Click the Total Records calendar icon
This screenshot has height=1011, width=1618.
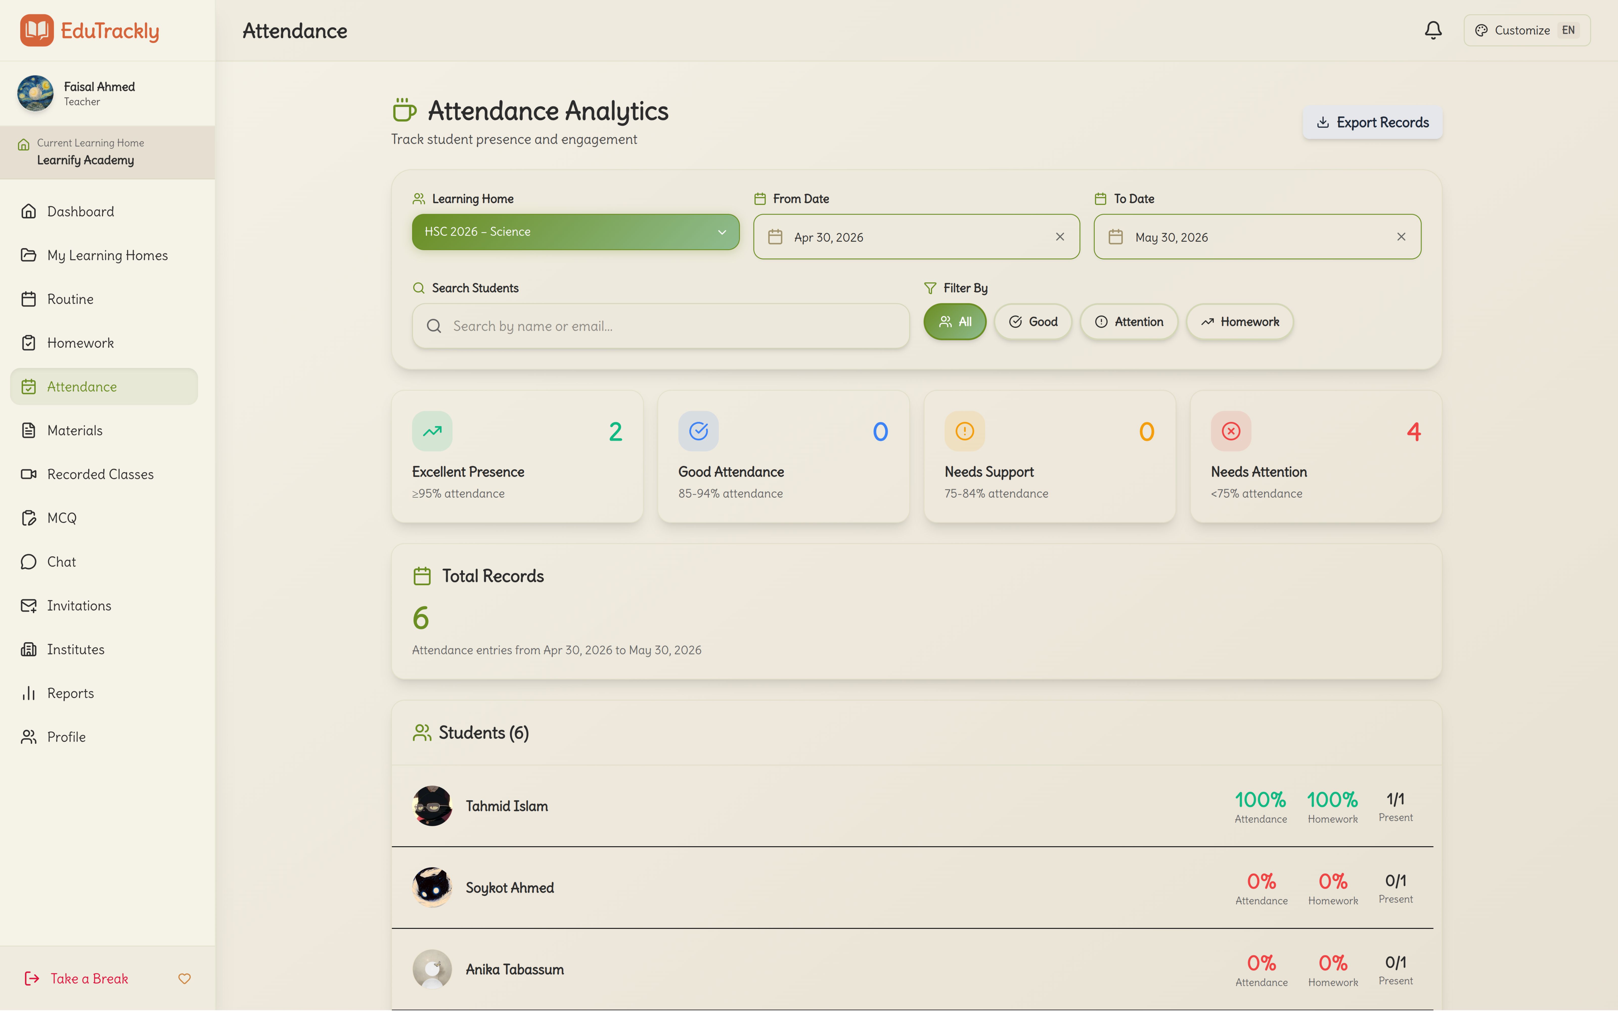pos(422,576)
